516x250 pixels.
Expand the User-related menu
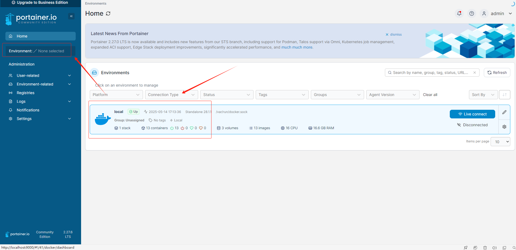point(40,76)
